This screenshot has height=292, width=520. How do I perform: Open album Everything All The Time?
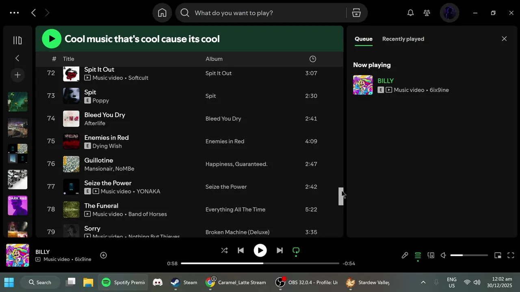(235, 210)
